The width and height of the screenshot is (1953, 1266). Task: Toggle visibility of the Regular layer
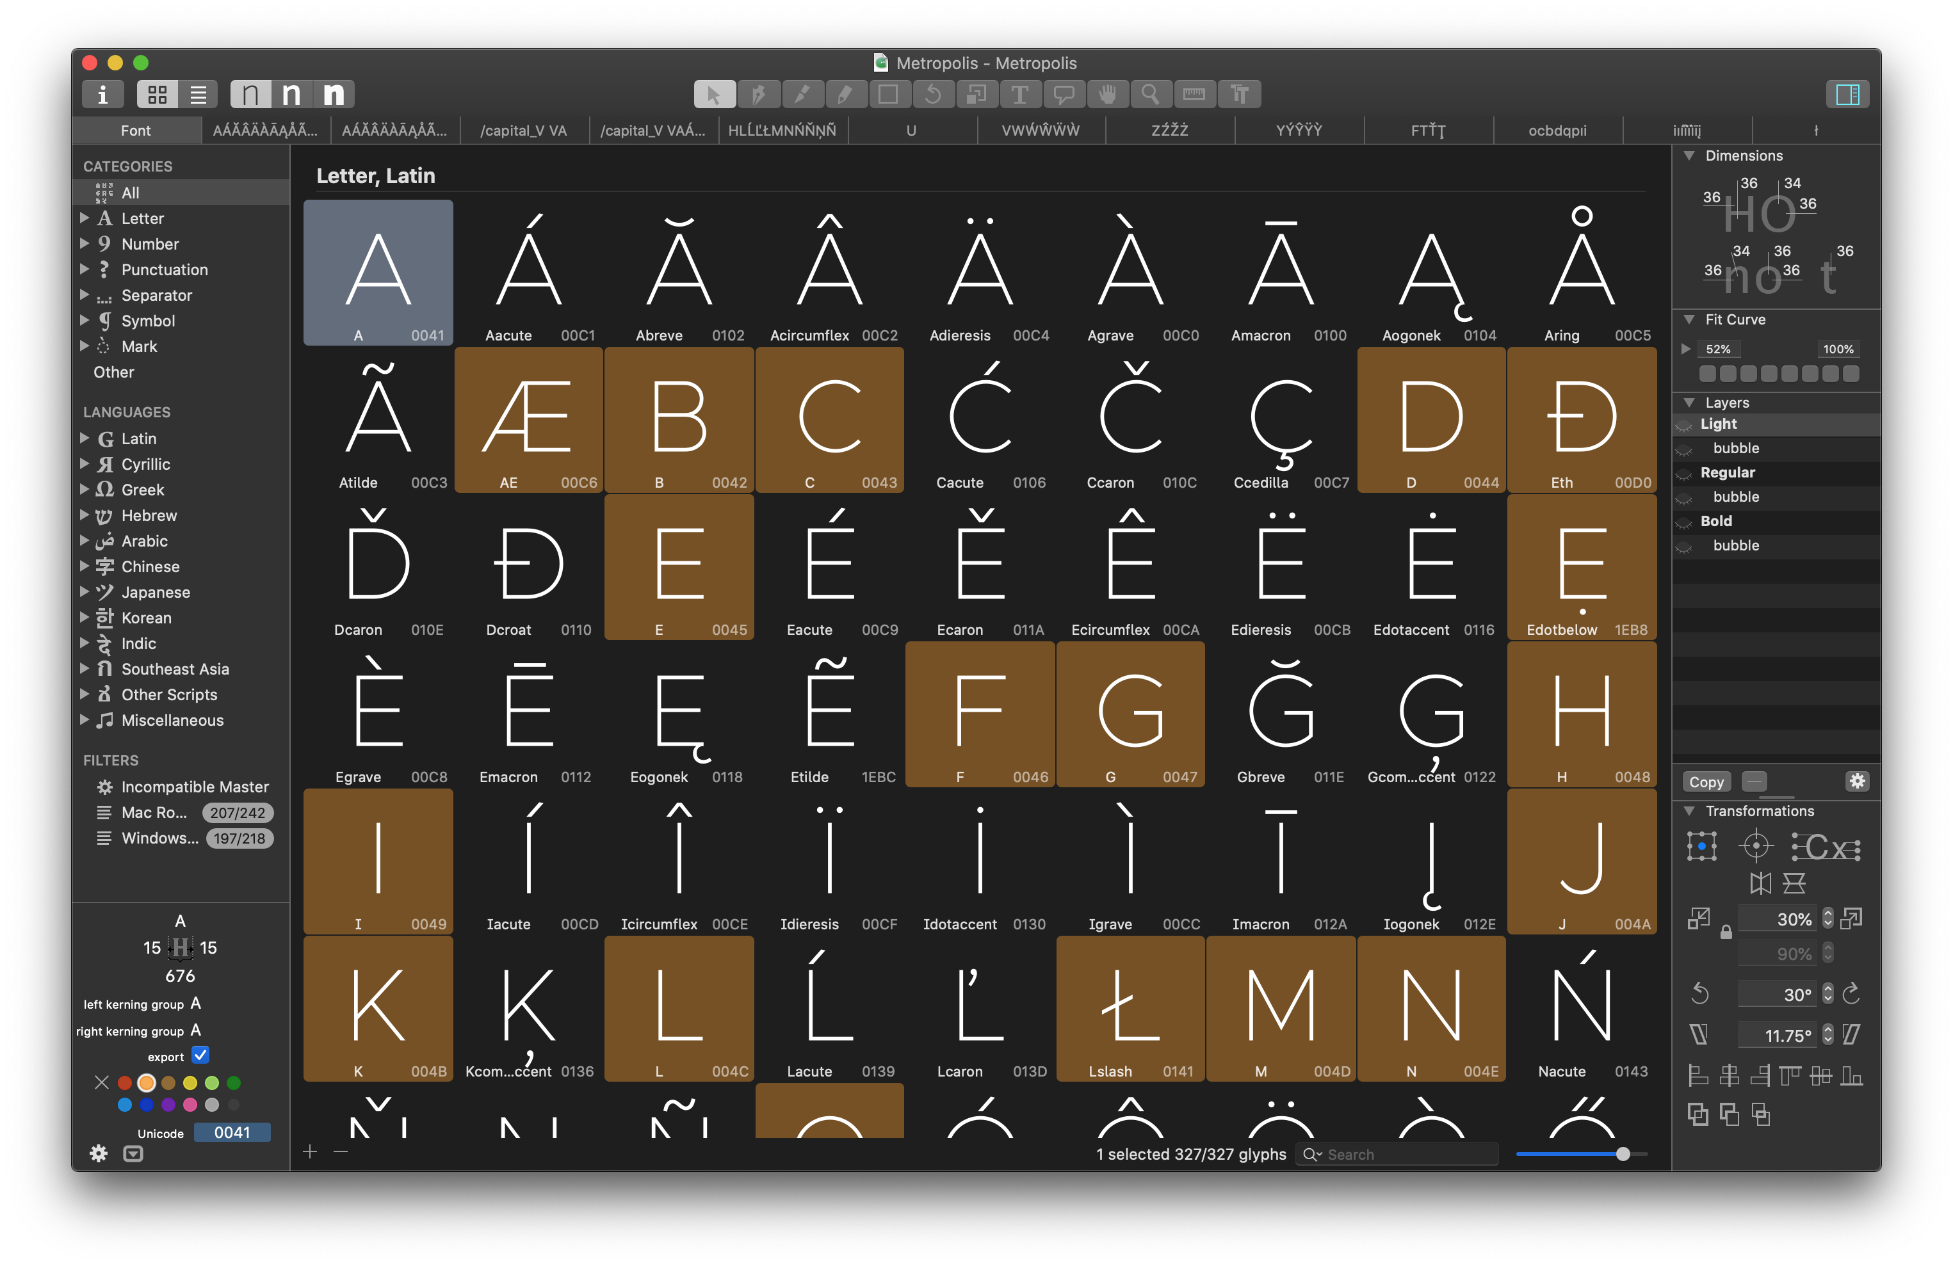coord(1684,474)
